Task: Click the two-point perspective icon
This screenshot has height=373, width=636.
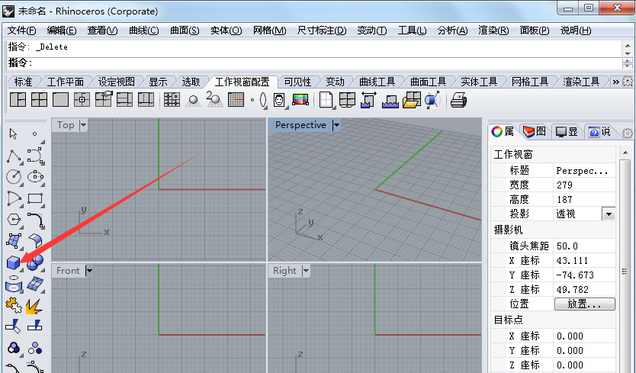Action: (x=214, y=99)
